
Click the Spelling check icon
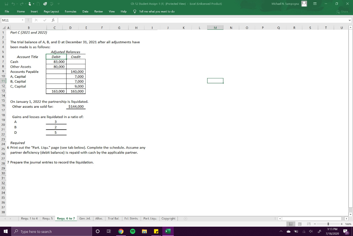click(x=52, y=4)
